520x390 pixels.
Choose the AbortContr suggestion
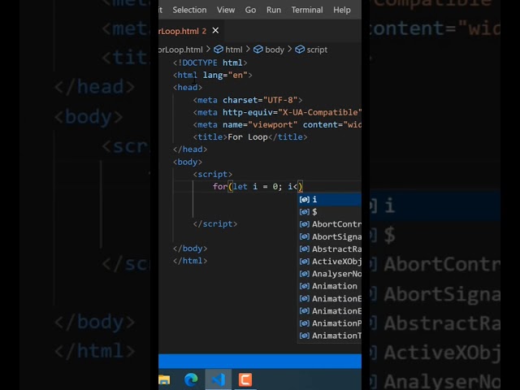[x=330, y=224]
